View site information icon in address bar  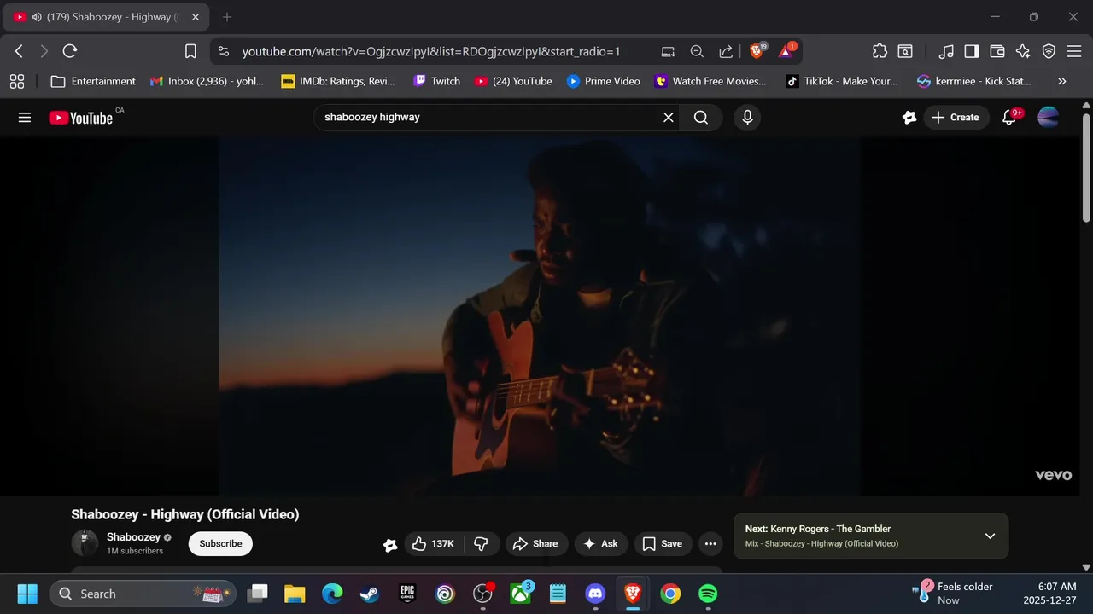click(224, 51)
